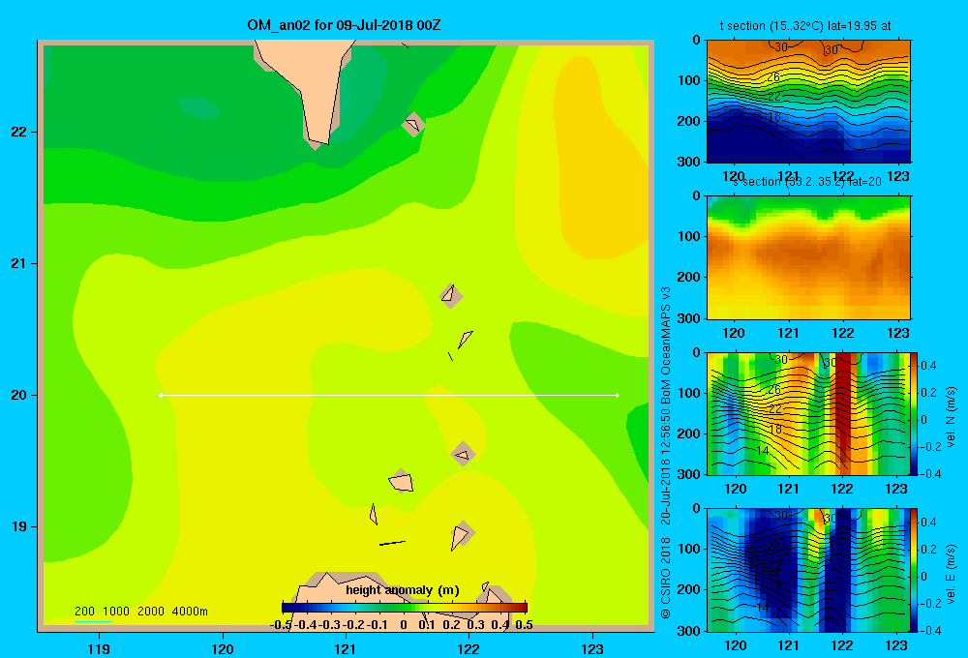Click the cyan 200 m contour legend line
968x658 pixels.
93,621
